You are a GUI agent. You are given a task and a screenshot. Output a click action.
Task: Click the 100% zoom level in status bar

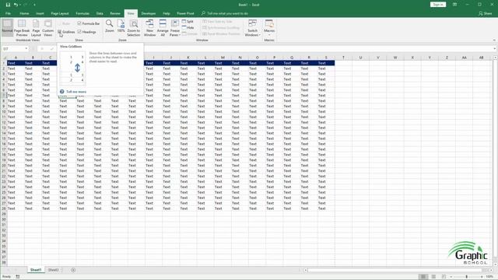(489, 277)
